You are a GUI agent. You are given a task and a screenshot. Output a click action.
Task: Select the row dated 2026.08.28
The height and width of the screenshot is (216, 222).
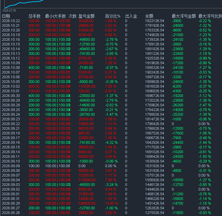pyautogui.click(x=111, y=203)
